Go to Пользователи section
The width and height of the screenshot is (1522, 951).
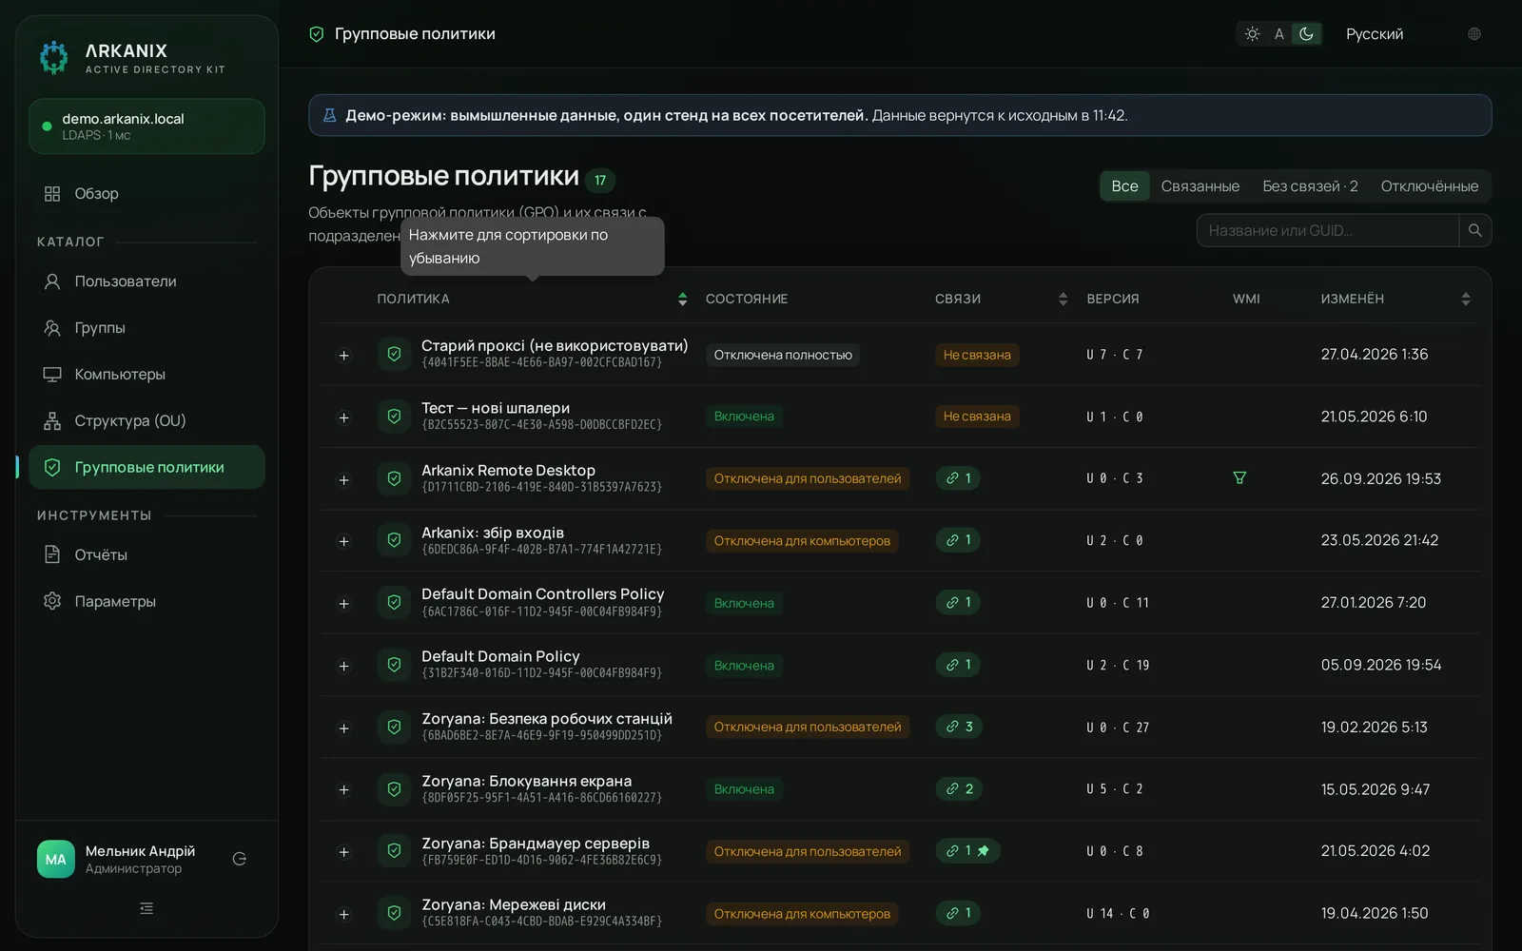pyautogui.click(x=146, y=281)
